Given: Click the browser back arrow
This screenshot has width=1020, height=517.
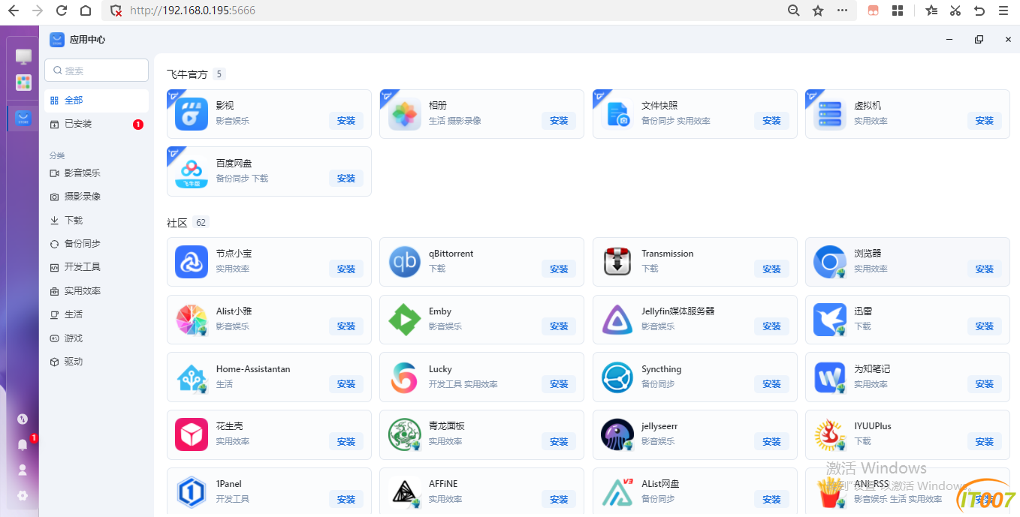Looking at the screenshot, I should pos(13,11).
